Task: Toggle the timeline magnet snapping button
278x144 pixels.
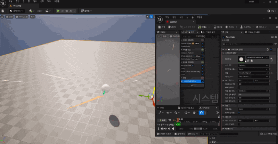Action: (201, 113)
